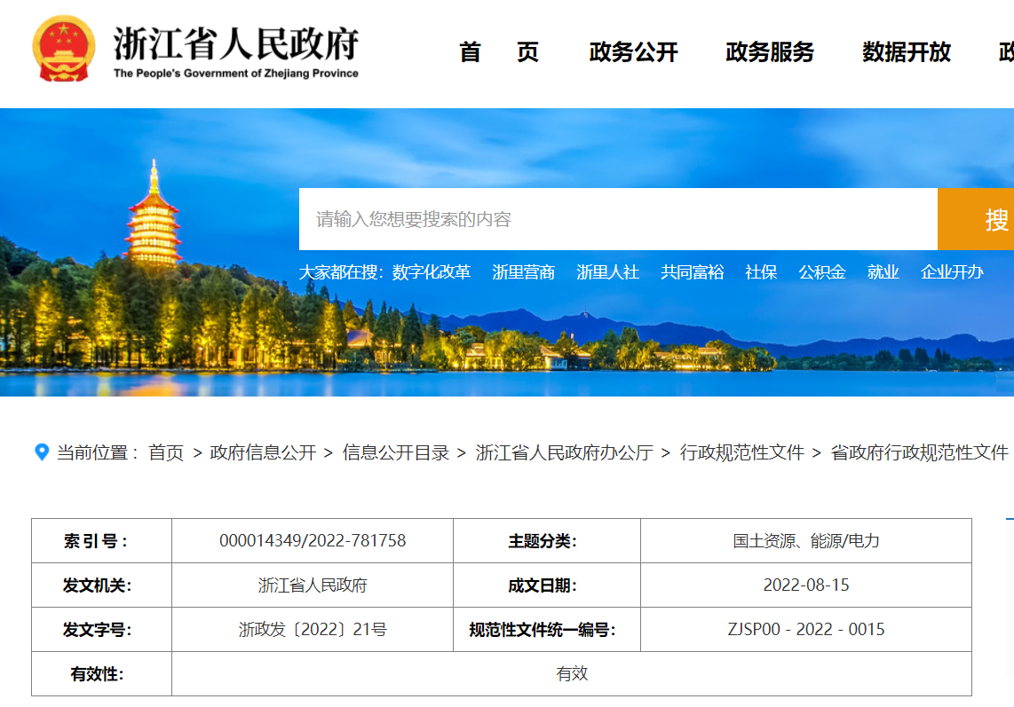Go to 信息公开目录 in the breadcrumb
The width and height of the screenshot is (1014, 707).
click(396, 452)
